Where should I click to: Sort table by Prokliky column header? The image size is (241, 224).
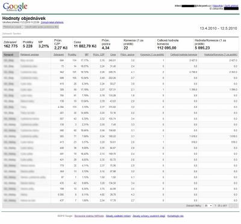(72, 55)
